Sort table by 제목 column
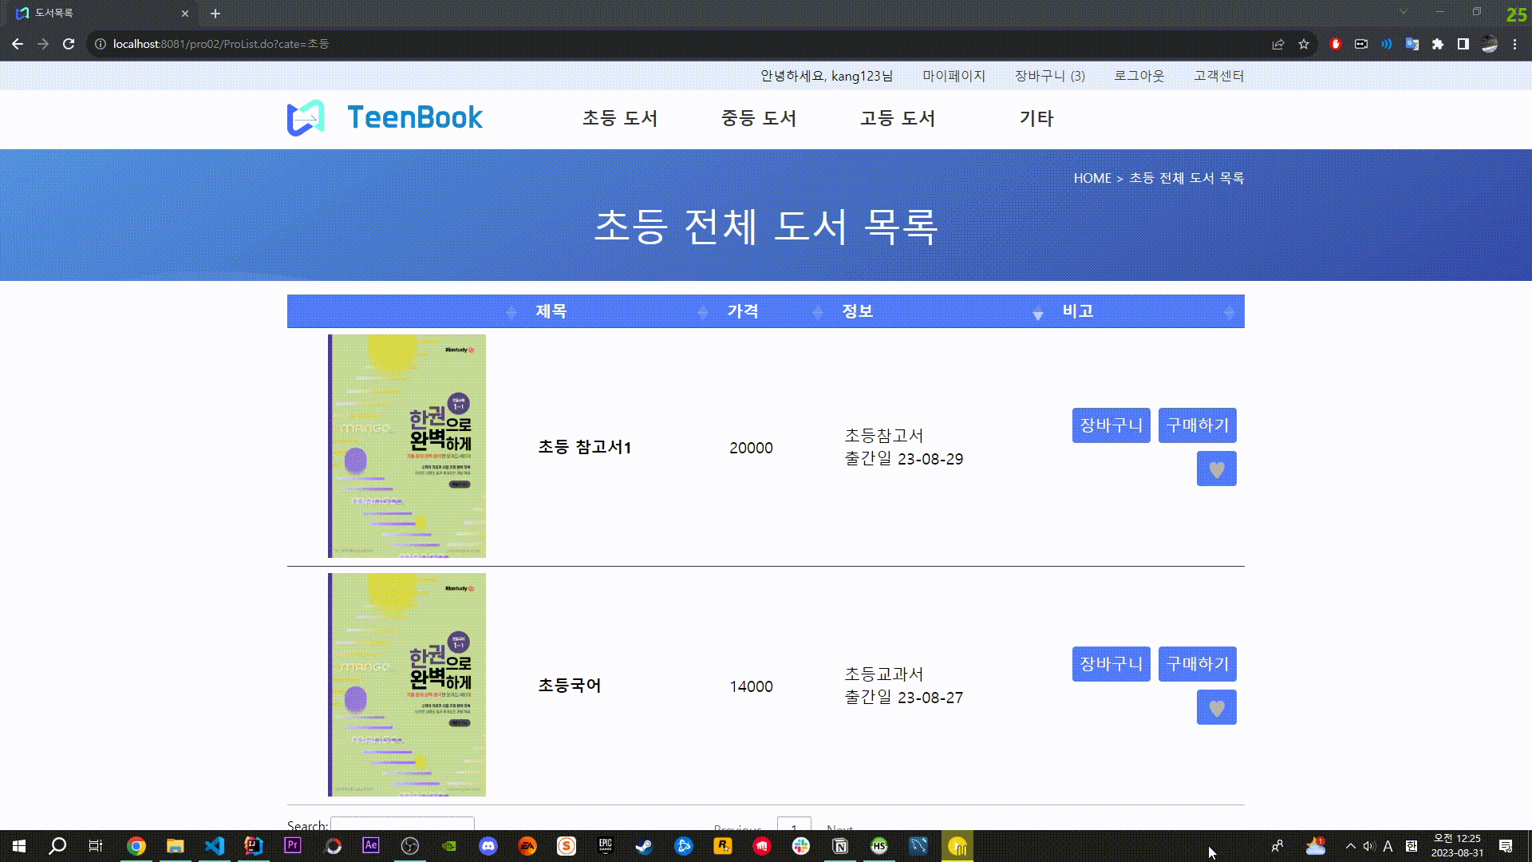 (x=551, y=311)
